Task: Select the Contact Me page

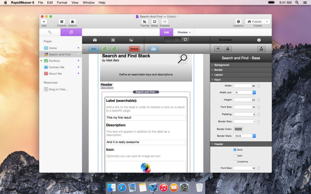Action: pos(61,67)
